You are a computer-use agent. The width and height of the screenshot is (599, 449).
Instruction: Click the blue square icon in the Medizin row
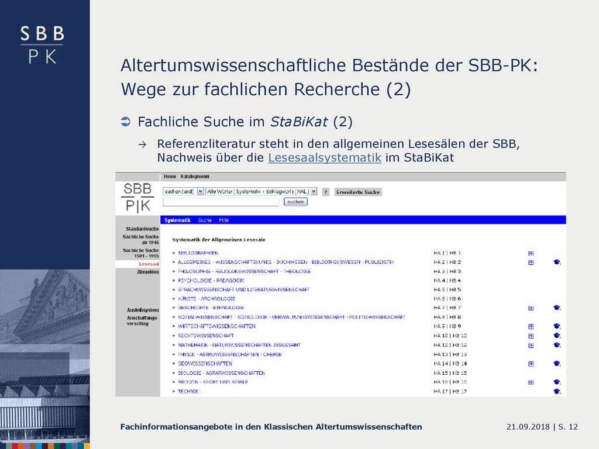[x=531, y=382]
